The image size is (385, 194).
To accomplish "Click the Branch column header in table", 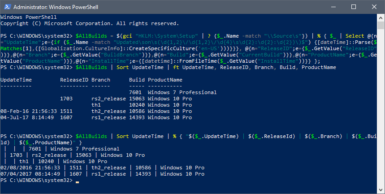I will point(100,80).
